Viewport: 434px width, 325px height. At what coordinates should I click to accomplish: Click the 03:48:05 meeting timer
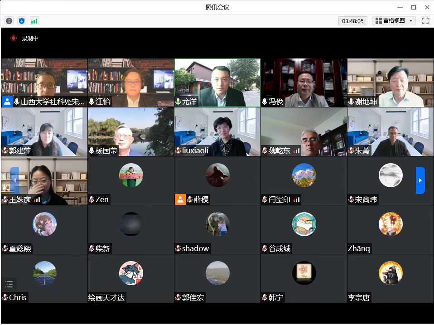(352, 21)
